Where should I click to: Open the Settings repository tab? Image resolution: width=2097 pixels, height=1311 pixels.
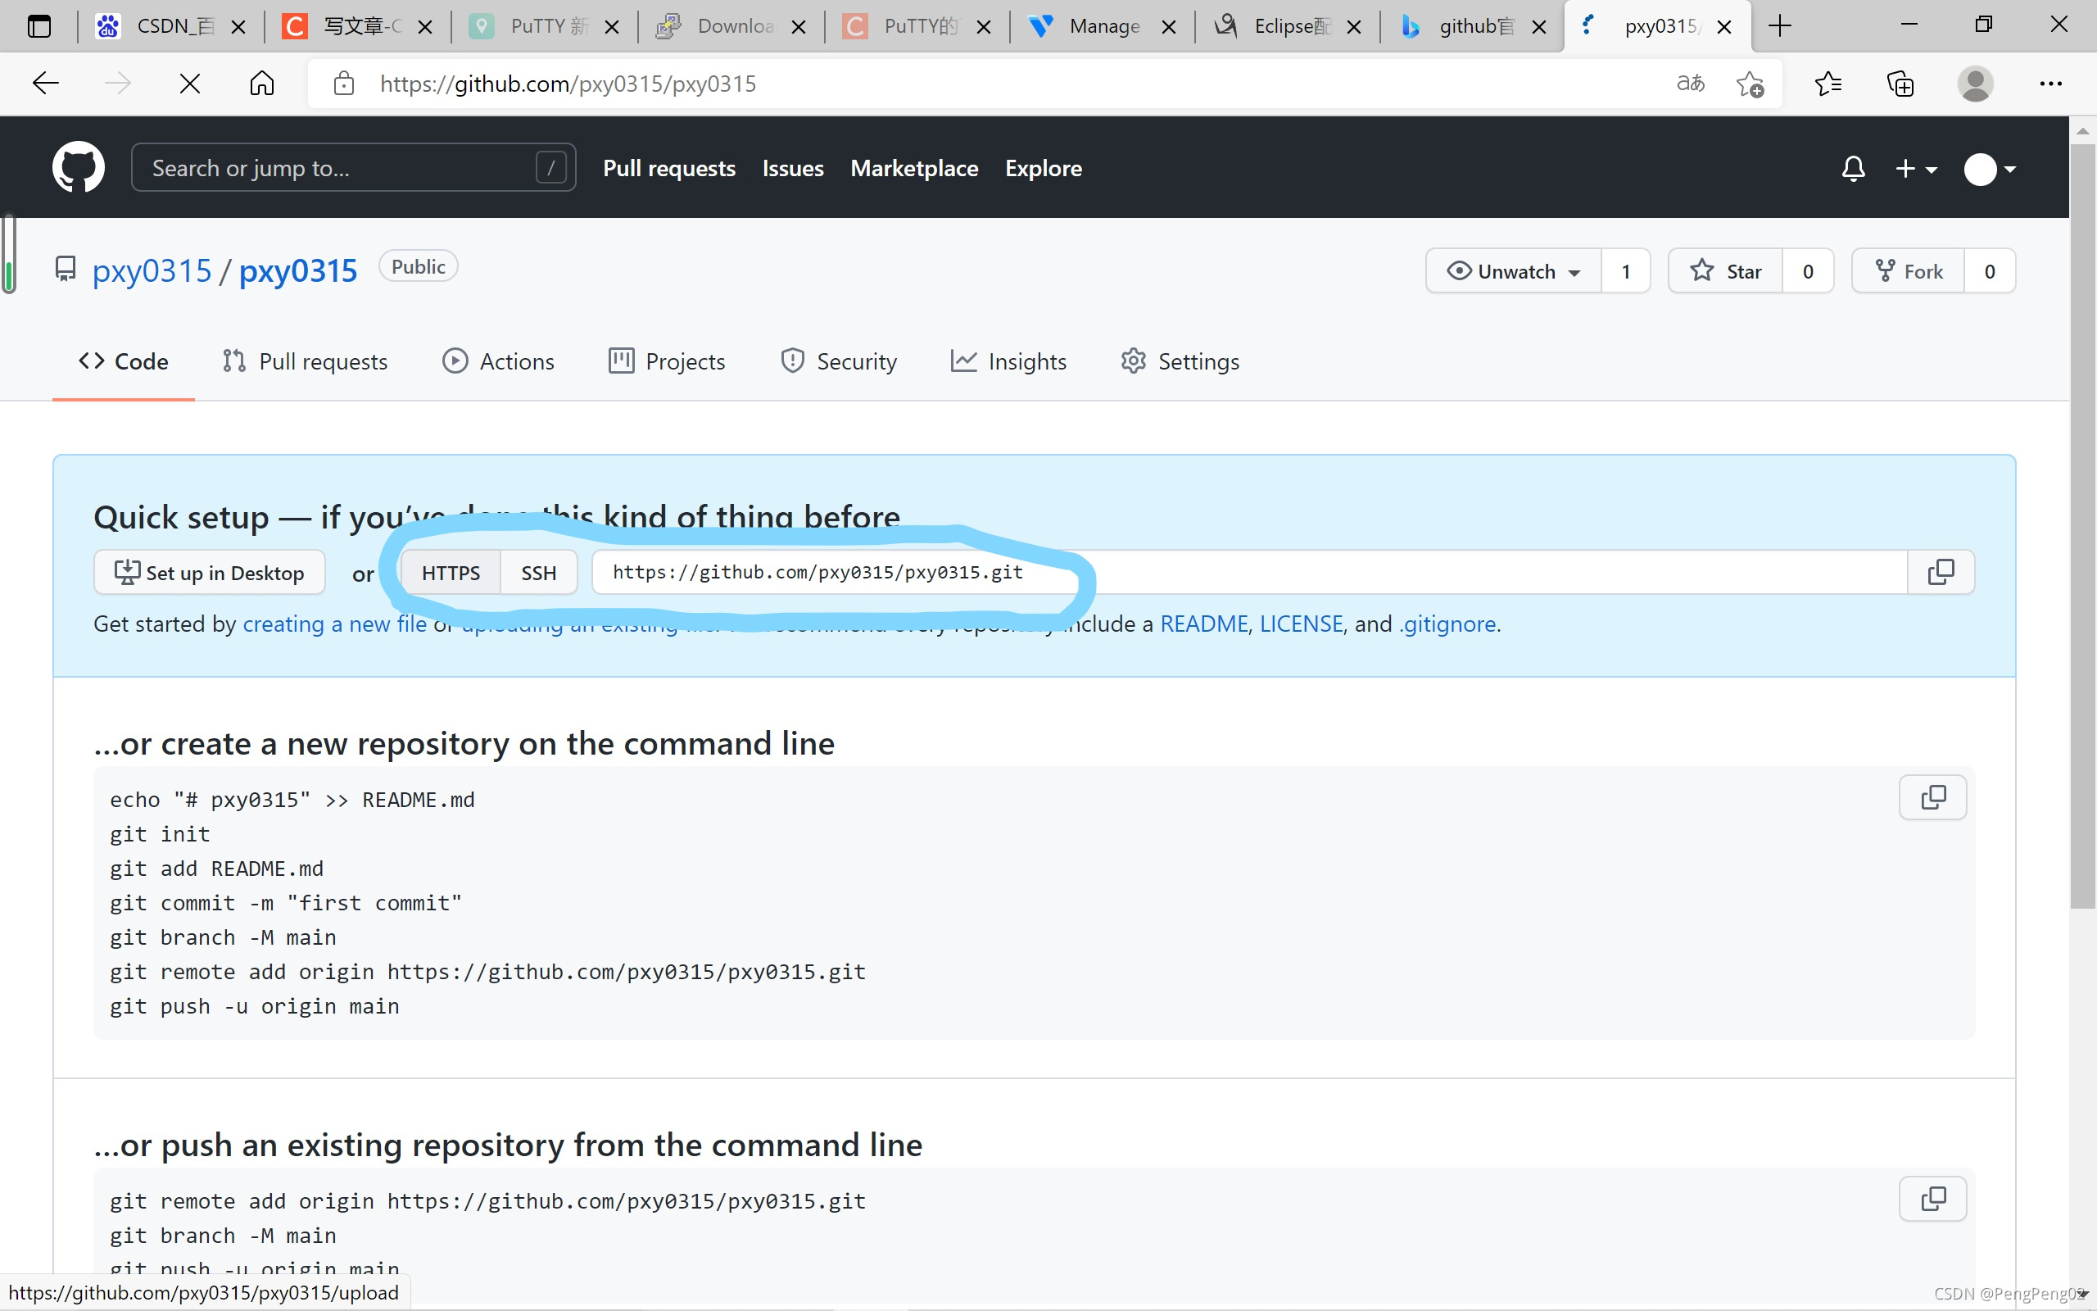click(x=1180, y=361)
